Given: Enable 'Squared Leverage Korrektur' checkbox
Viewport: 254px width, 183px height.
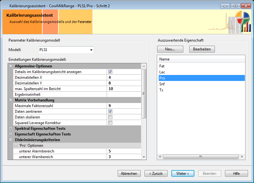Looking at the screenshot, I should click(x=110, y=123).
